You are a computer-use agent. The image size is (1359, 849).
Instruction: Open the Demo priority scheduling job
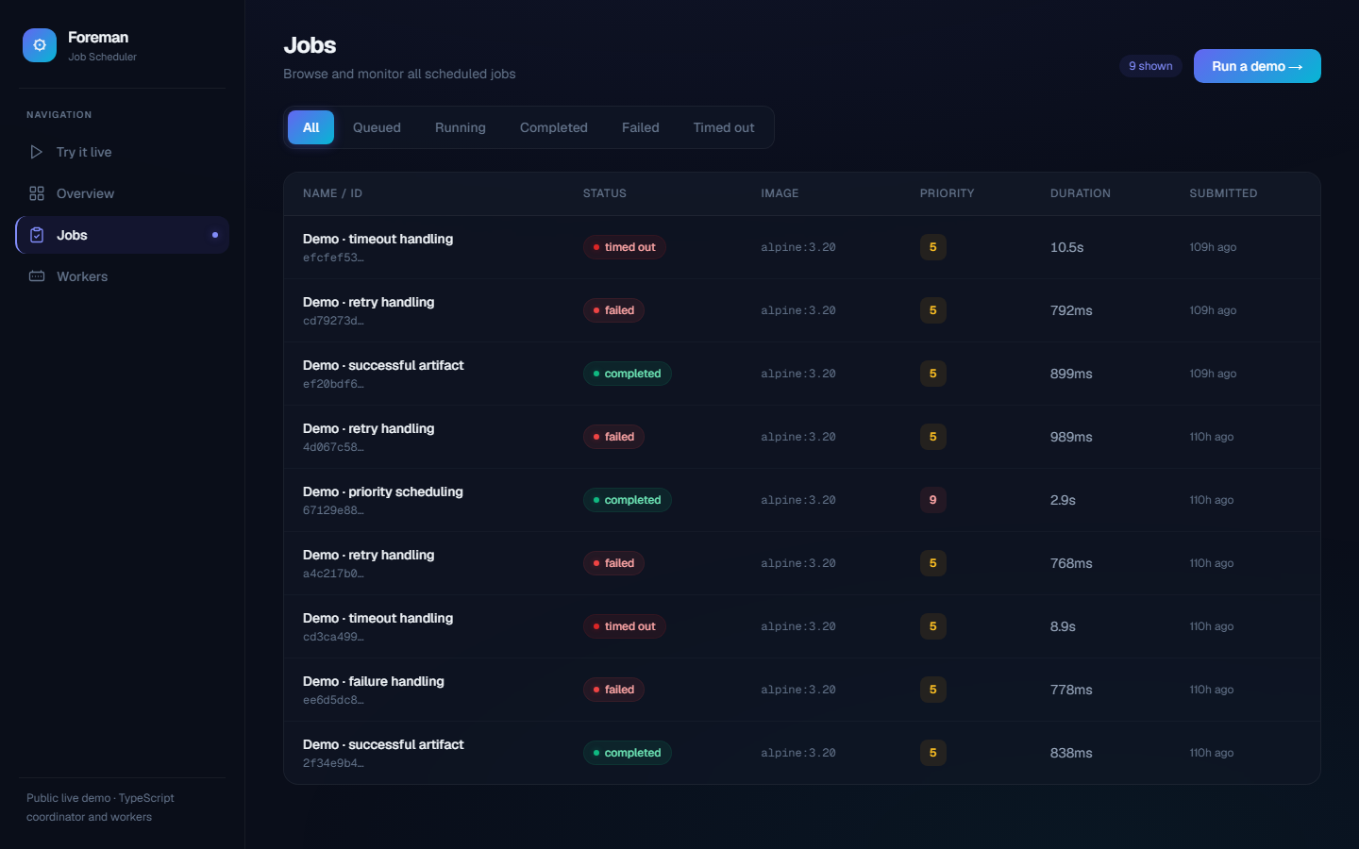[x=802, y=500]
